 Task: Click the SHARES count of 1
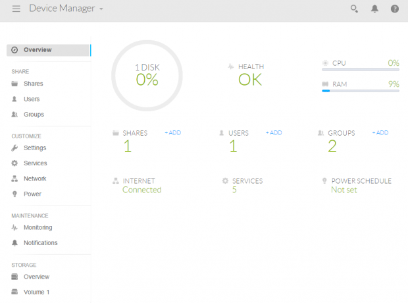[x=127, y=146]
